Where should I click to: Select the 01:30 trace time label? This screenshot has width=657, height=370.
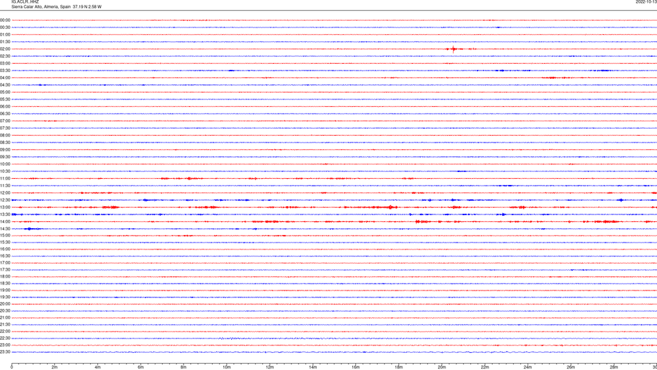5,42
